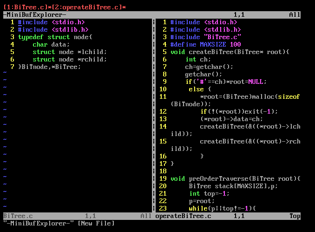Click the '*root=(BiTree)malloc(sizeof' line

tap(250, 97)
